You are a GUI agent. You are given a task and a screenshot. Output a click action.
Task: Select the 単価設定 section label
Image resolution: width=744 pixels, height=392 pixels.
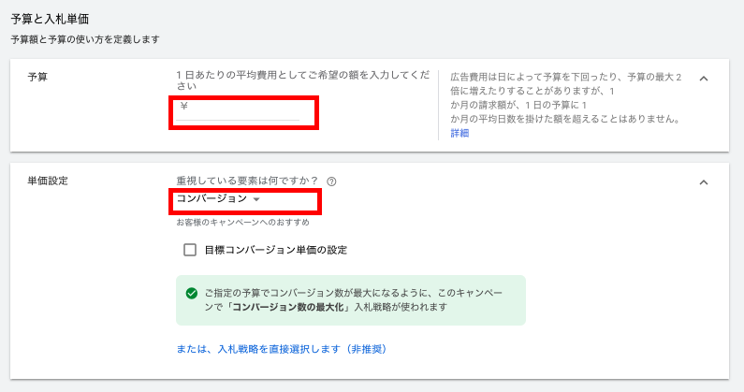[x=48, y=181]
